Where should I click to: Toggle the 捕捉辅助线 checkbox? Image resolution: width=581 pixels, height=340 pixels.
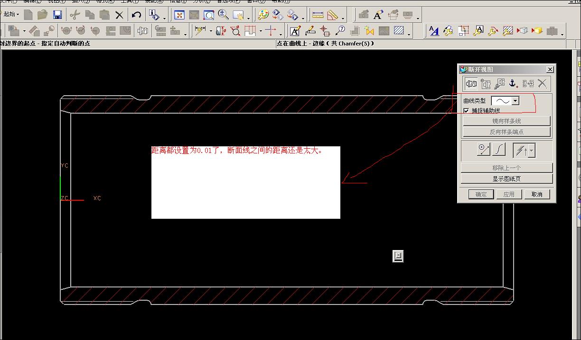pos(466,111)
